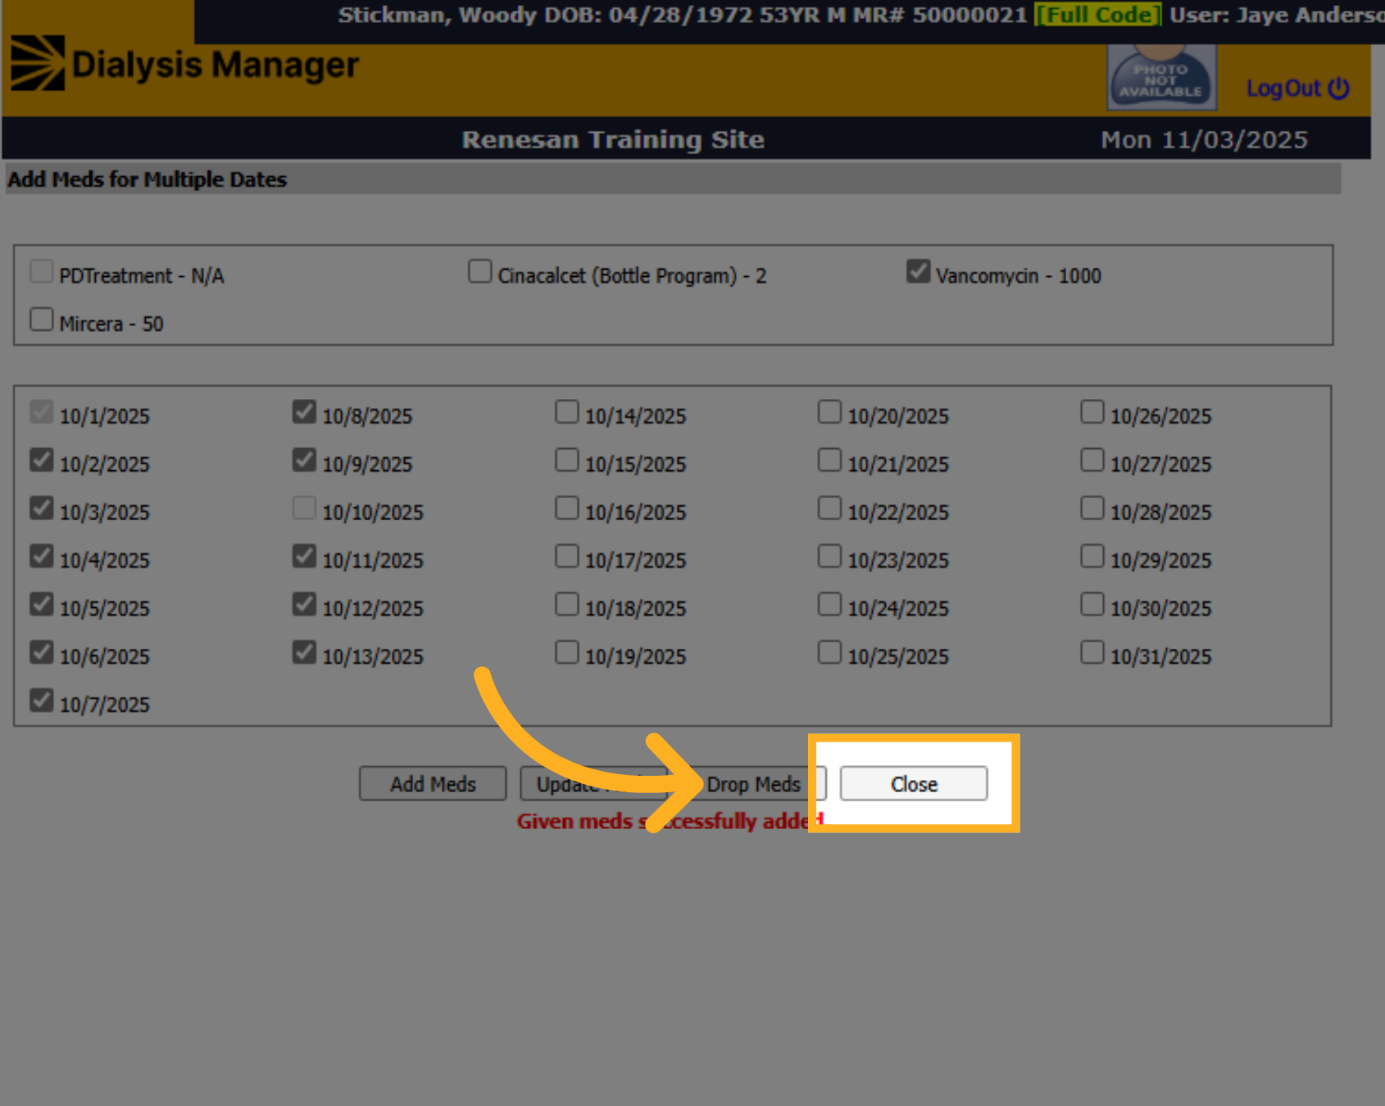Check the PDTreatment - N/A checkbox
This screenshot has width=1385, height=1106.
[x=42, y=271]
